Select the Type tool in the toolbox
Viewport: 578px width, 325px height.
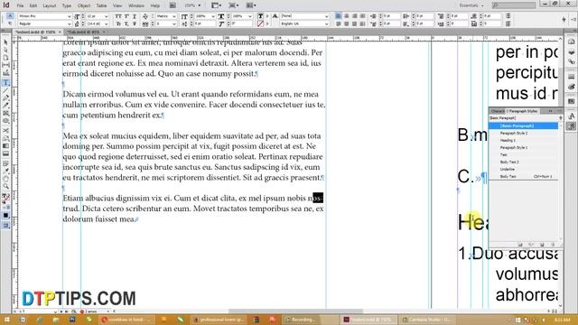pyautogui.click(x=6, y=83)
